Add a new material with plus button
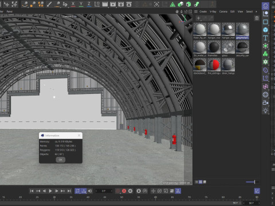 199,18
